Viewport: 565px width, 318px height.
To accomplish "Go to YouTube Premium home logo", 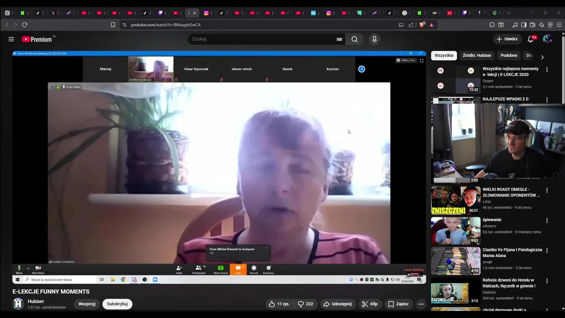I will pos(37,39).
